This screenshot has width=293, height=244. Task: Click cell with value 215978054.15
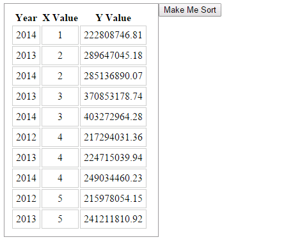coord(113,199)
